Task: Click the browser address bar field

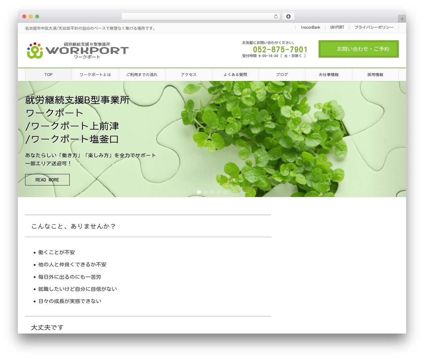Action: [x=201, y=17]
